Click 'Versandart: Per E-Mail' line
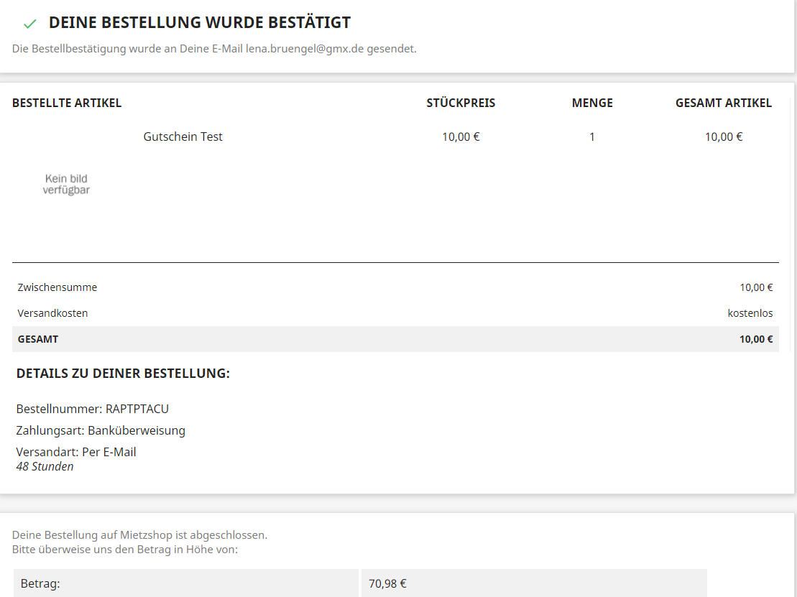The width and height of the screenshot is (797, 597). [76, 452]
